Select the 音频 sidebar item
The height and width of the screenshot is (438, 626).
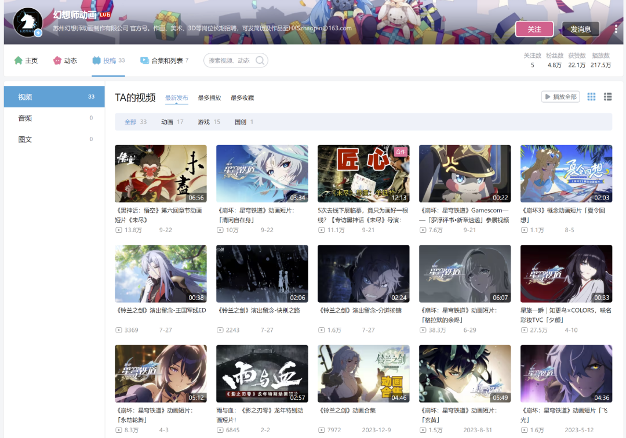click(x=54, y=118)
